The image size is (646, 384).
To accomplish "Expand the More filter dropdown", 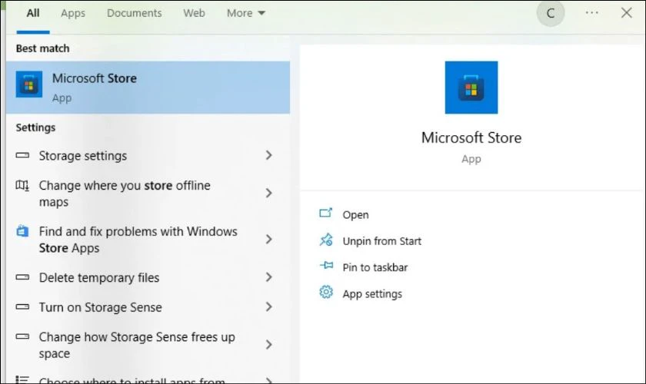I will [245, 13].
